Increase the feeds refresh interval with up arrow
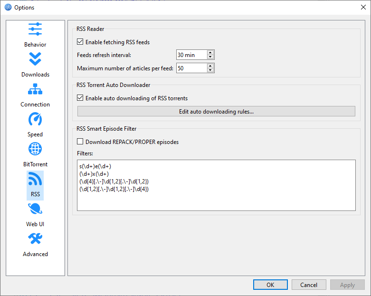 point(210,53)
